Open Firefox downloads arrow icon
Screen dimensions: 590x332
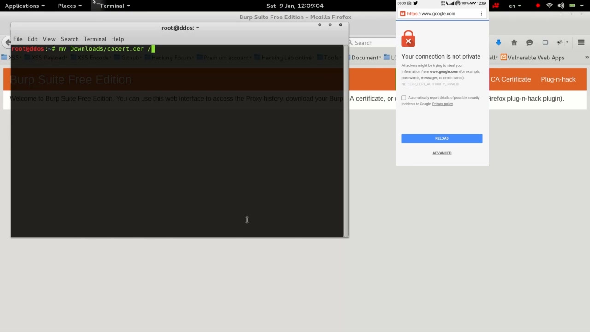pyautogui.click(x=498, y=42)
